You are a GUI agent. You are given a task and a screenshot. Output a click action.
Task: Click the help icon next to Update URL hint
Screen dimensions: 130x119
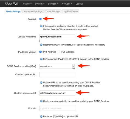pyautogui.click(x=41, y=83)
